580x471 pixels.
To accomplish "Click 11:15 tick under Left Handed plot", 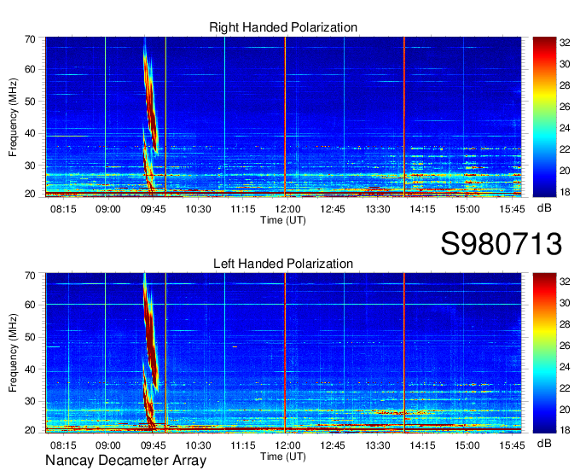I will pos(242,445).
